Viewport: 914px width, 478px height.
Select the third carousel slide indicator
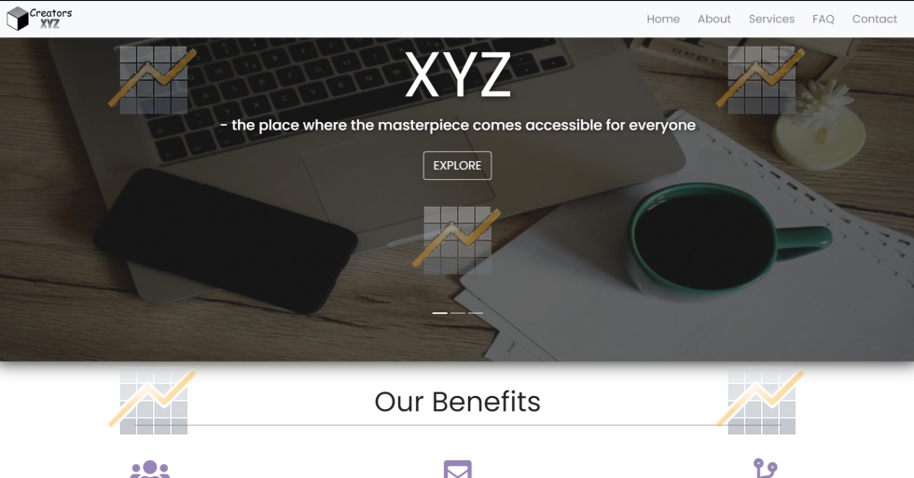(x=476, y=313)
